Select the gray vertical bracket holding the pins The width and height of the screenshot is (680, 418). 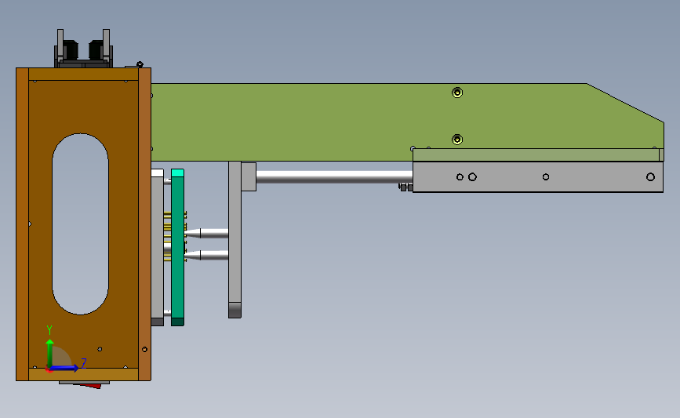[x=235, y=240]
